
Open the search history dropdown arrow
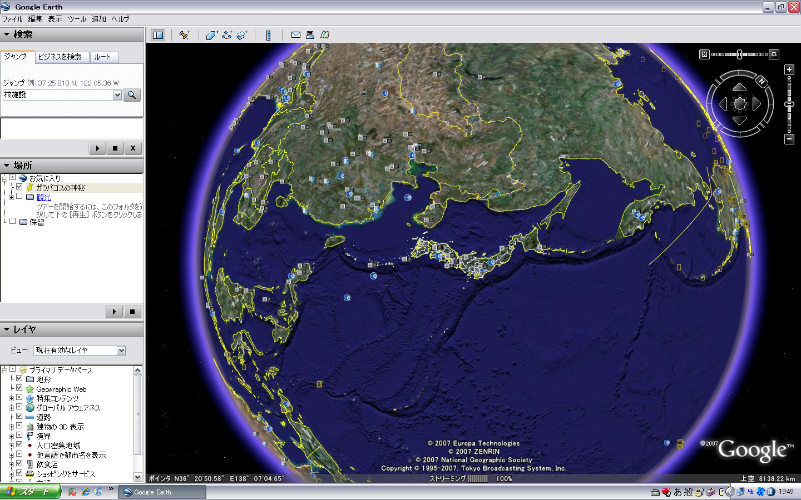pos(117,95)
